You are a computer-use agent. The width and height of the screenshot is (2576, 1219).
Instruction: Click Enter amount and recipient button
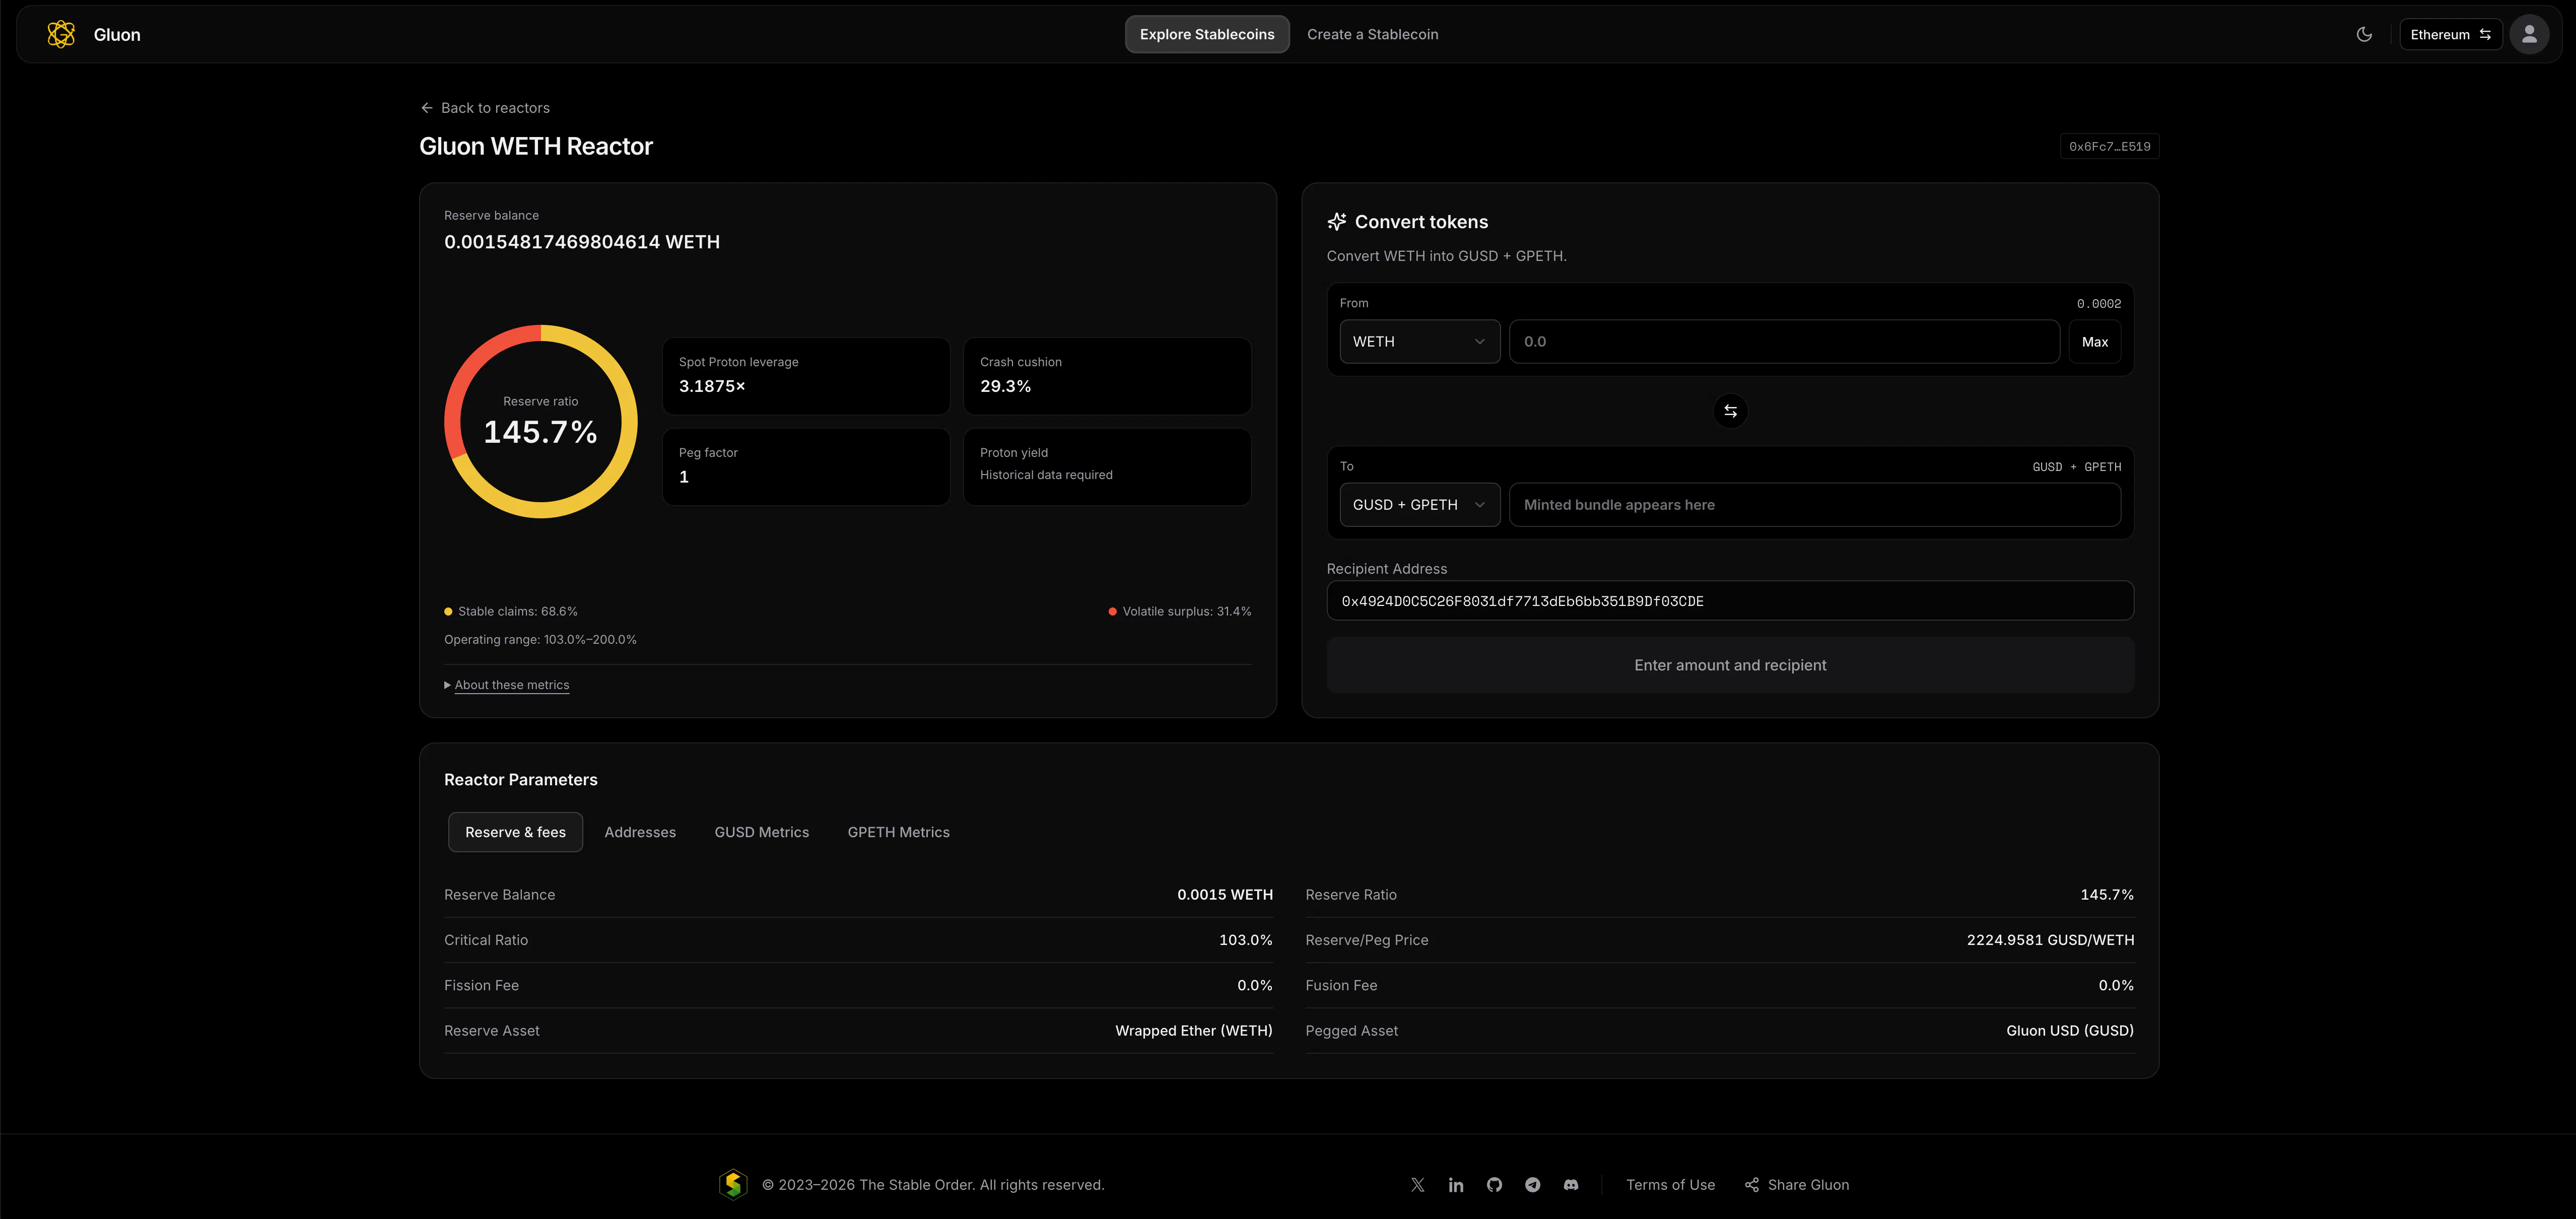(x=1730, y=665)
